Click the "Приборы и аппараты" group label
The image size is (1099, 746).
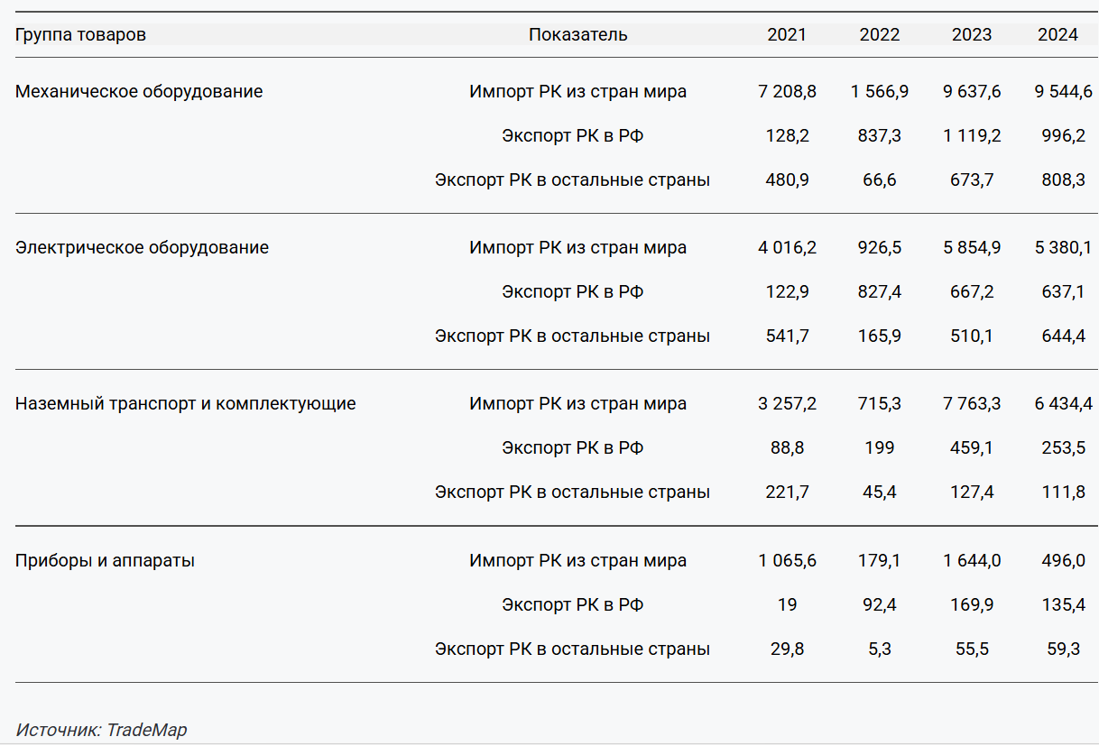tap(105, 561)
